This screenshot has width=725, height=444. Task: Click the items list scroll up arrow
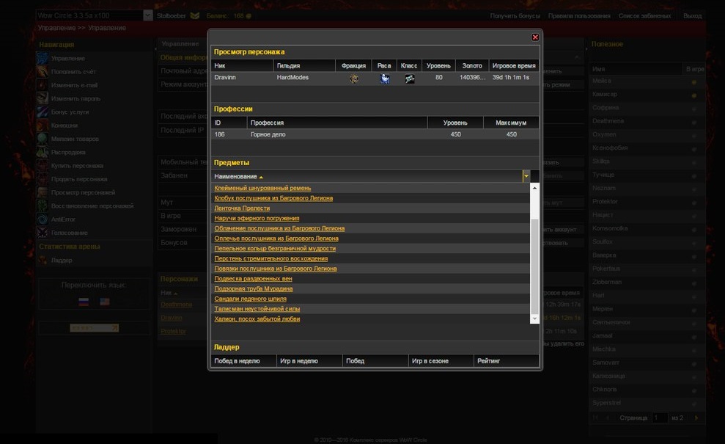tap(534, 188)
